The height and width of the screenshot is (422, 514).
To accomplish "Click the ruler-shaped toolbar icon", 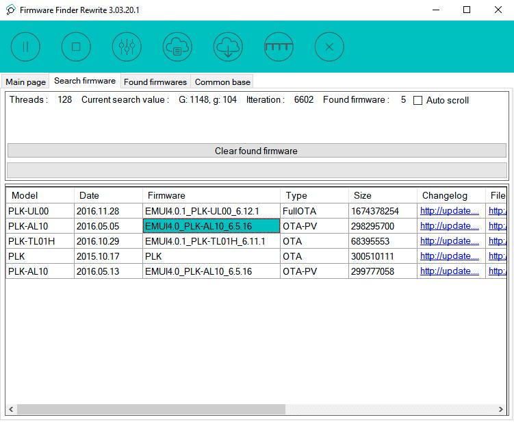I will coord(279,47).
